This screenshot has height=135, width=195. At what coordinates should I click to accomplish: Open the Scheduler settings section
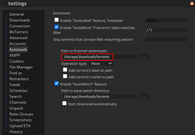tap(19, 91)
